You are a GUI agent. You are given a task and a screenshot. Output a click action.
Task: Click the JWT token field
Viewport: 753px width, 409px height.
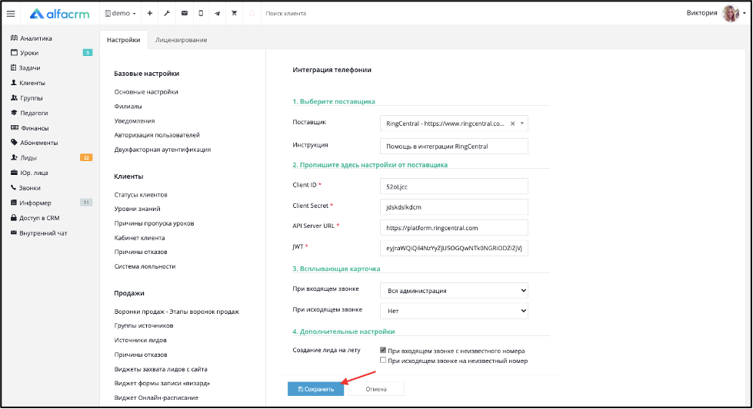click(454, 248)
